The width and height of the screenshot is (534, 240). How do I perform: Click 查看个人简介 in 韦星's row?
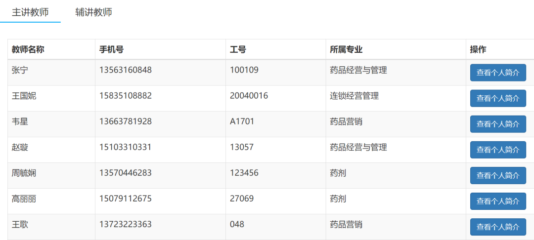click(x=498, y=124)
